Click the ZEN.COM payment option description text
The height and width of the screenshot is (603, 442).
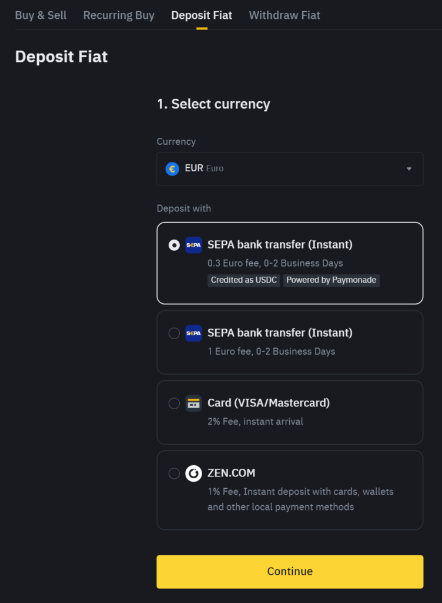[x=300, y=499]
